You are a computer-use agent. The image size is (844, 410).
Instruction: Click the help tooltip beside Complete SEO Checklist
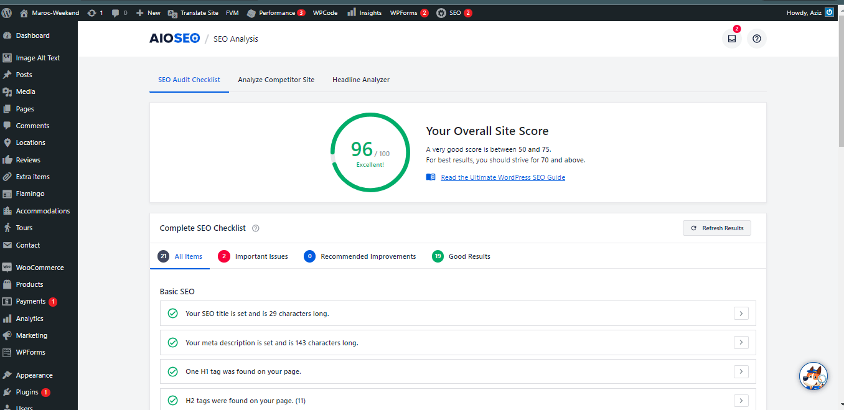(x=255, y=228)
